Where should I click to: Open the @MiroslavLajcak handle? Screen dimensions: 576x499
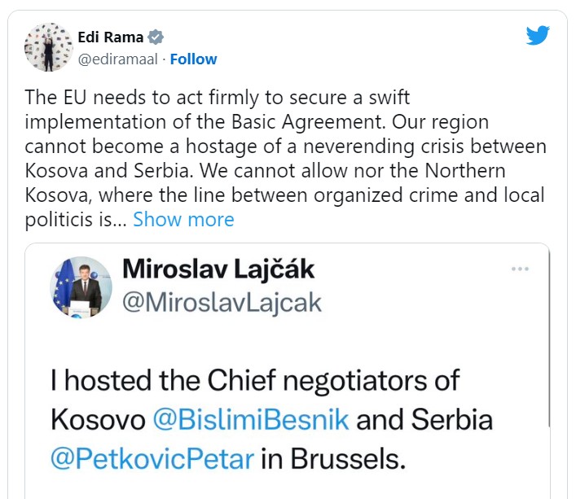pos(222,303)
